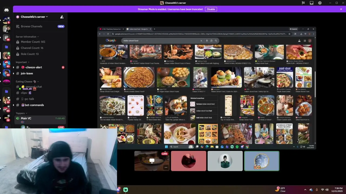Open server icon with 39 notification badge
Image resolution: width=346 pixels, height=194 pixels.
6,100
